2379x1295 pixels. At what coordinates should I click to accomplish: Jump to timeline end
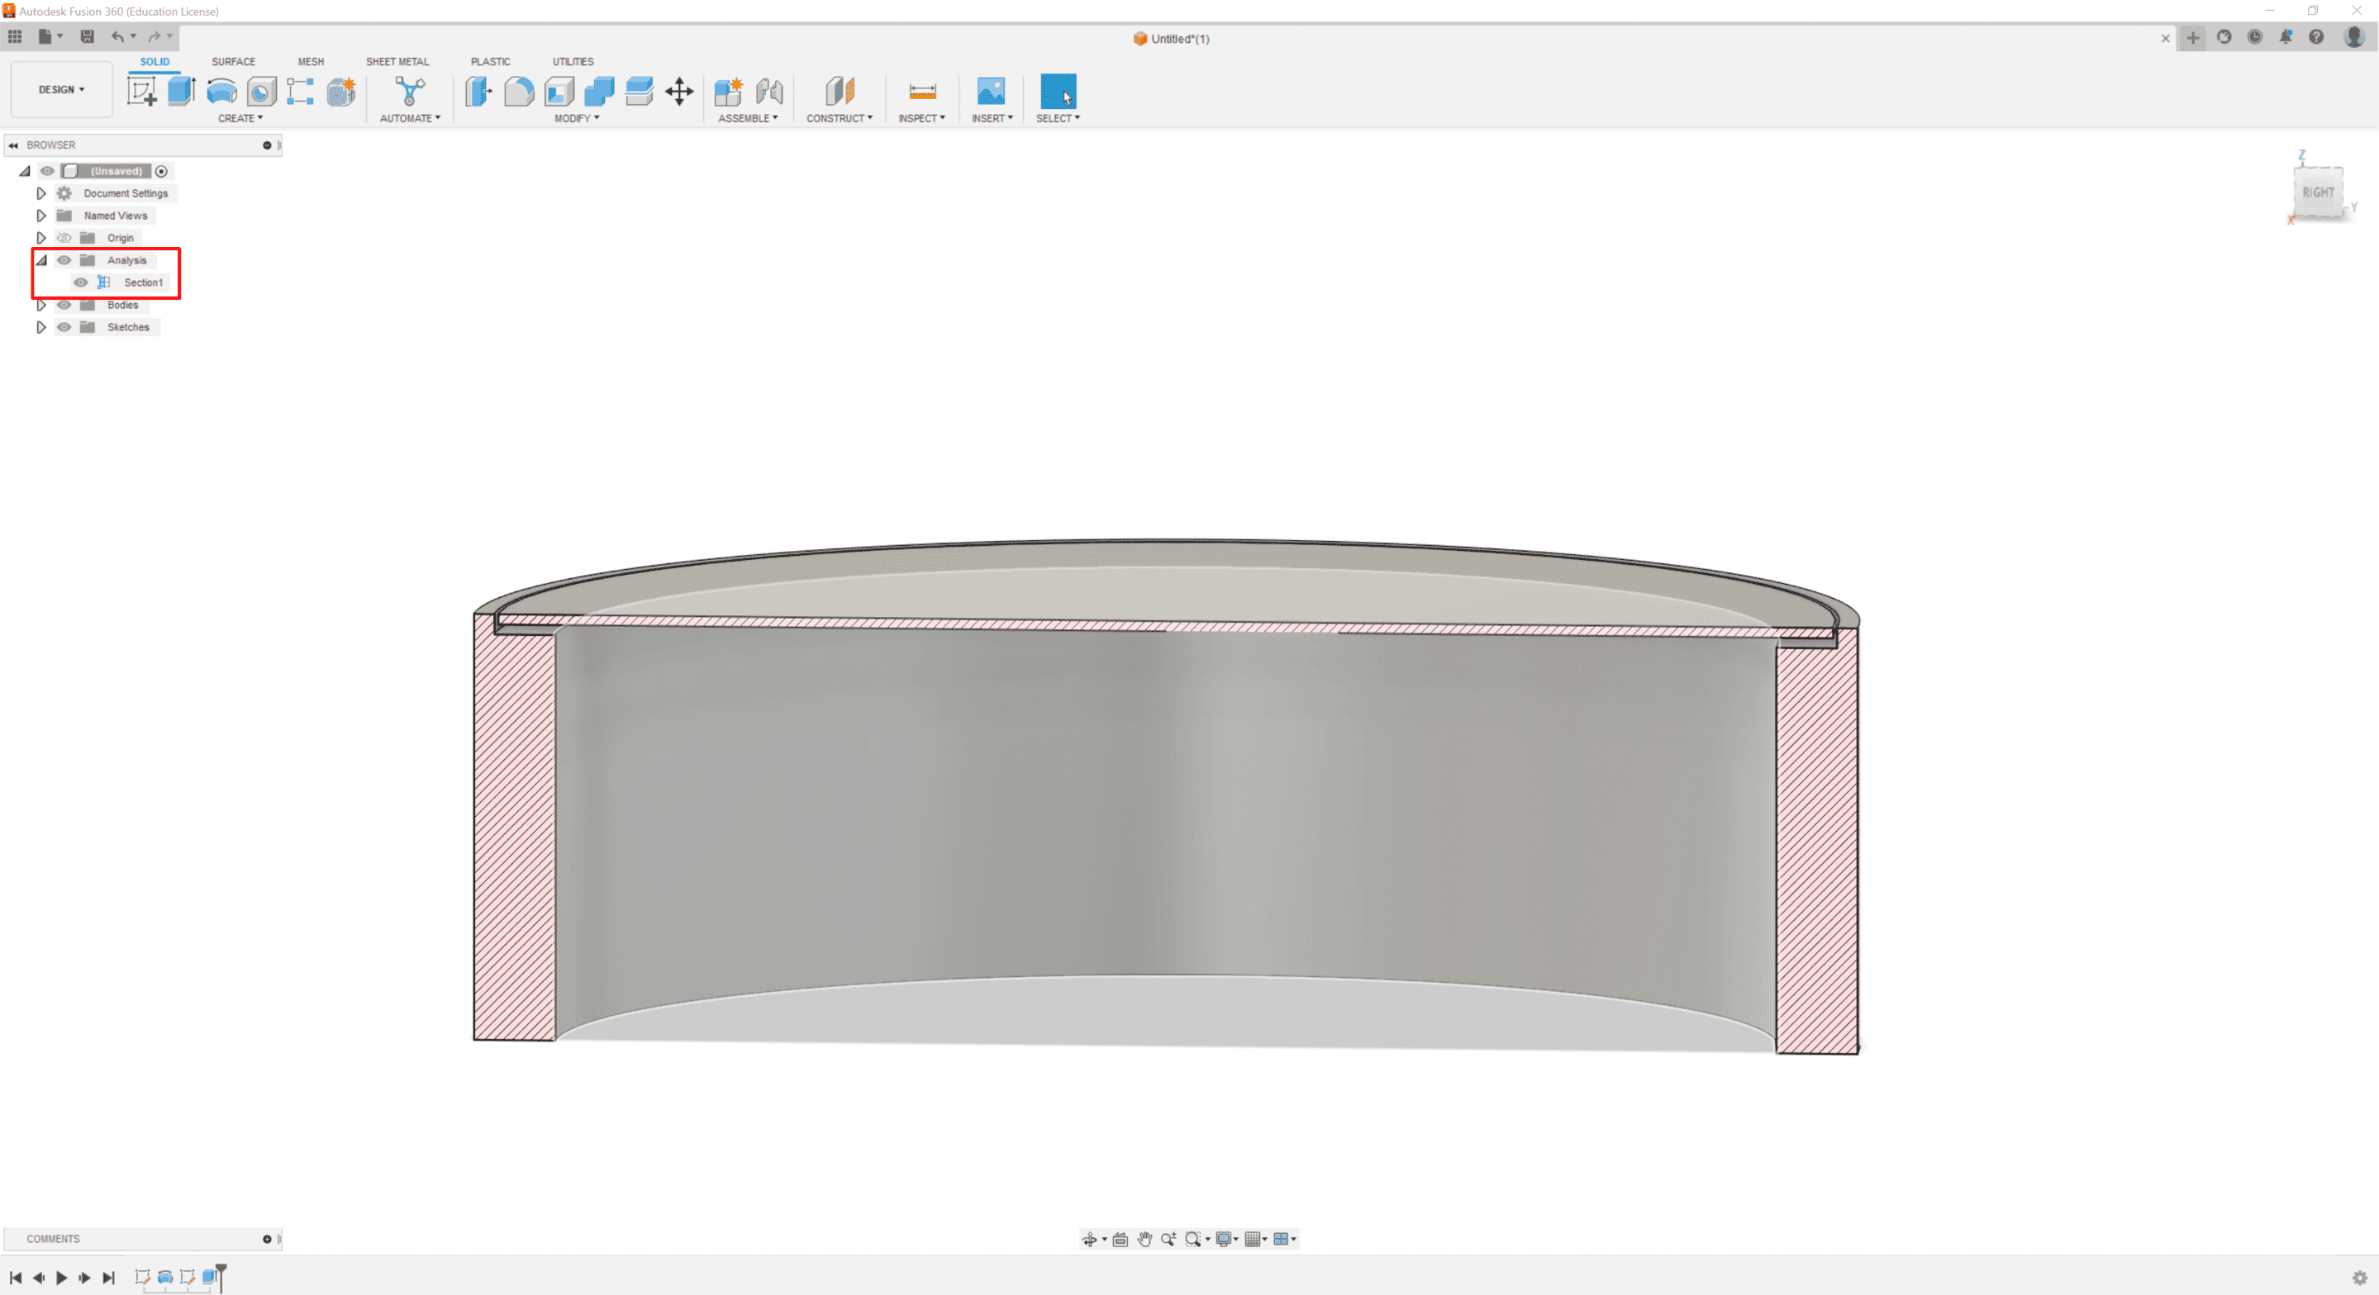click(x=108, y=1278)
